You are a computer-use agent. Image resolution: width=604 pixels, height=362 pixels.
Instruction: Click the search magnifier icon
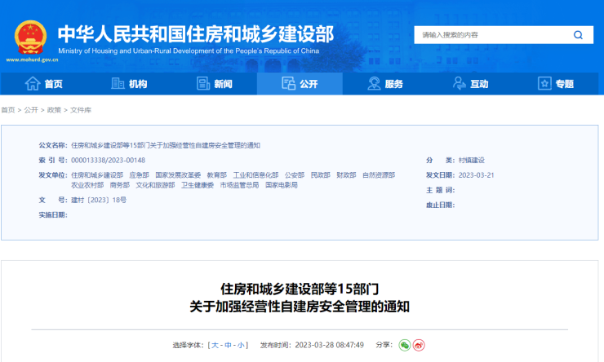(578, 35)
